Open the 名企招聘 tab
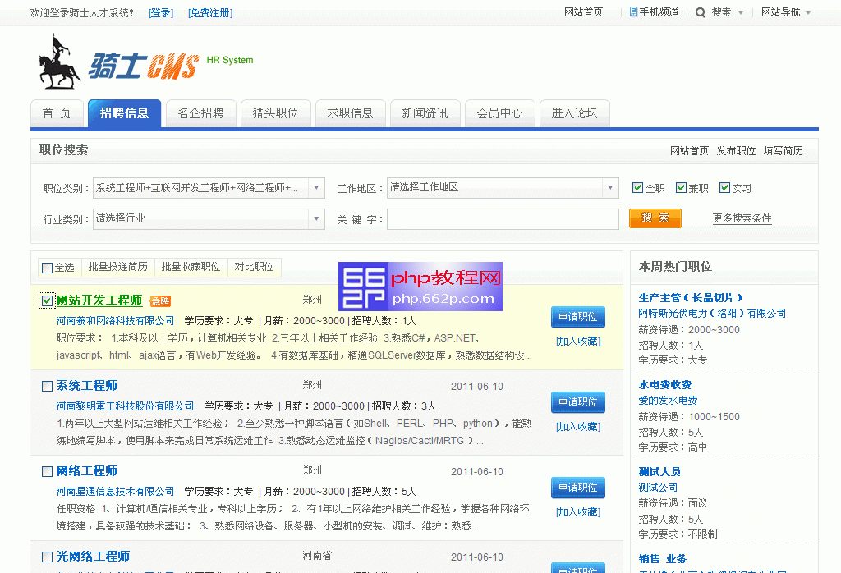841x573 pixels. (x=200, y=113)
